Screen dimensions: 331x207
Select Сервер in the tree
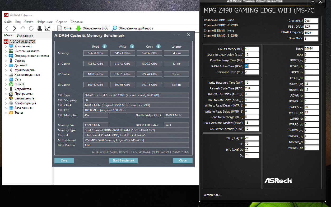coord(20,60)
